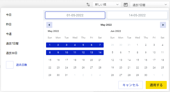Select June 15 in the calendar

point(137,60)
